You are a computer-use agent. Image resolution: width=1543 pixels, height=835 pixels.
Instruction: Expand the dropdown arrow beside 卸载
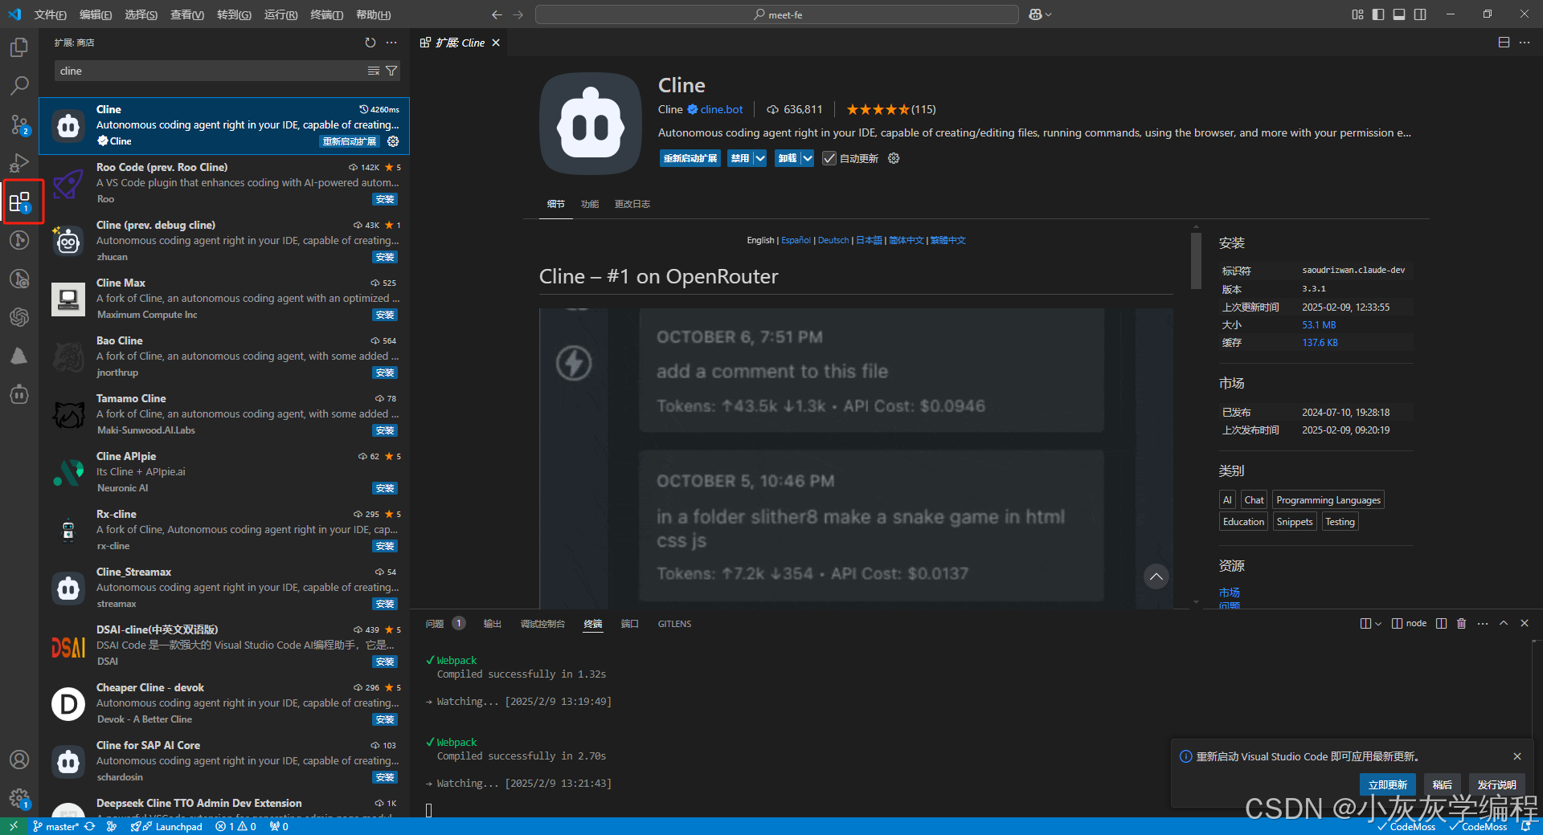[x=808, y=158]
